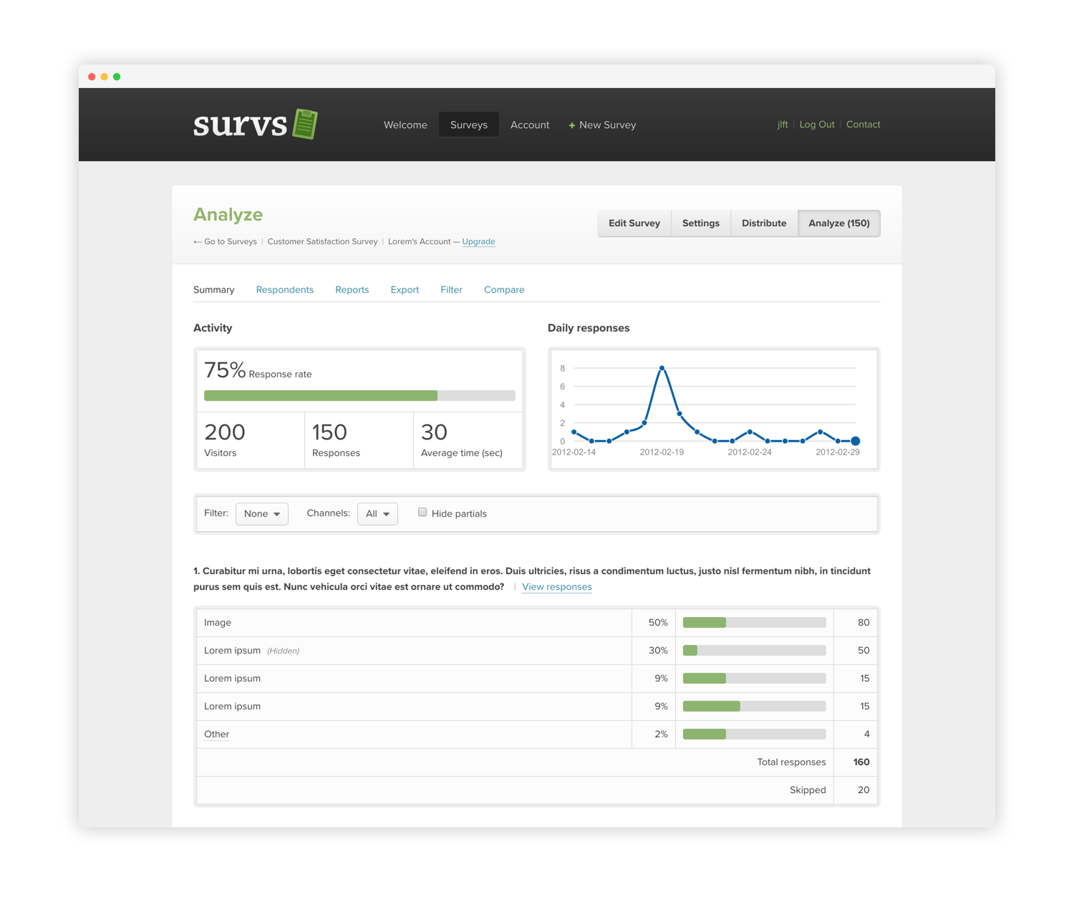The image size is (1074, 909).
Task: Open the Reports tab
Action: [352, 290]
